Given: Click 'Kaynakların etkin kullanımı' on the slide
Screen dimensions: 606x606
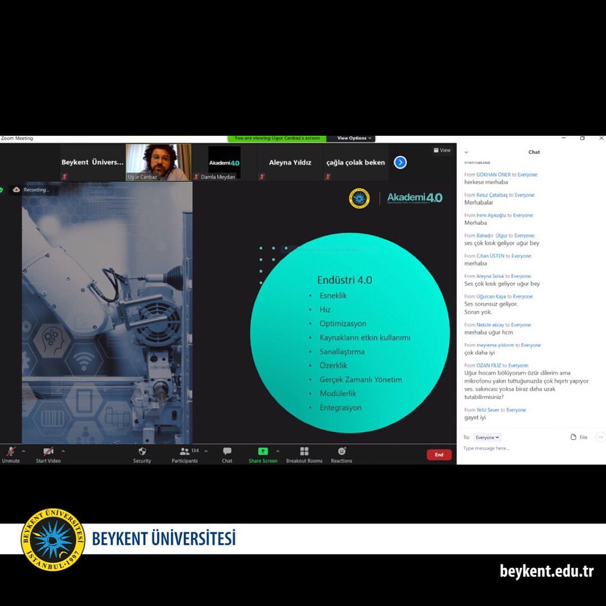Looking at the screenshot, I should pyautogui.click(x=365, y=338).
